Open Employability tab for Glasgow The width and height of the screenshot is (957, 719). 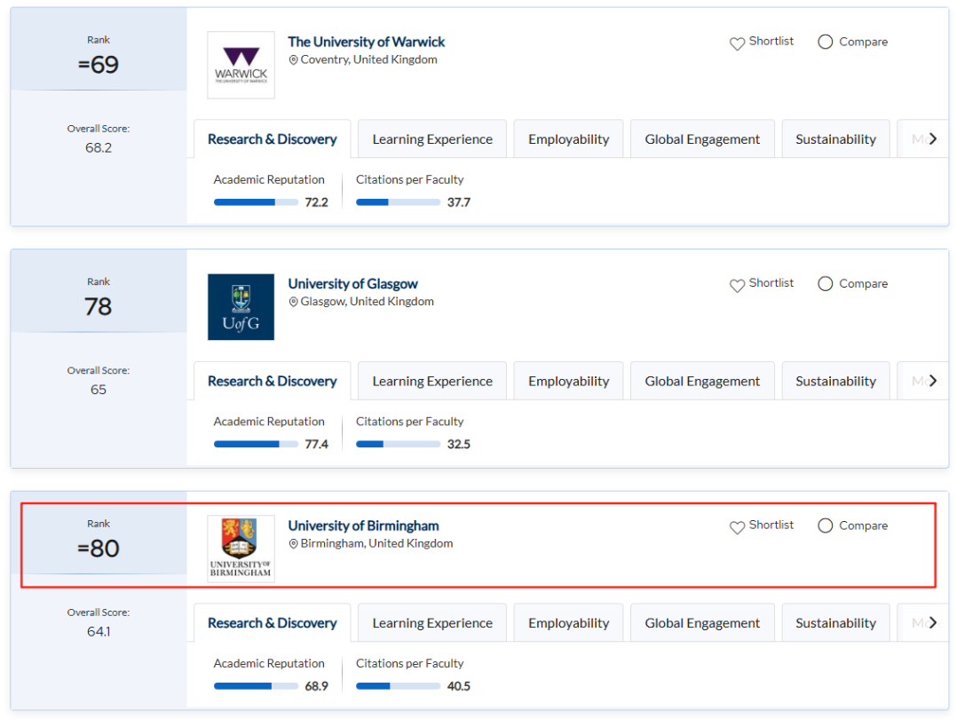coord(568,381)
